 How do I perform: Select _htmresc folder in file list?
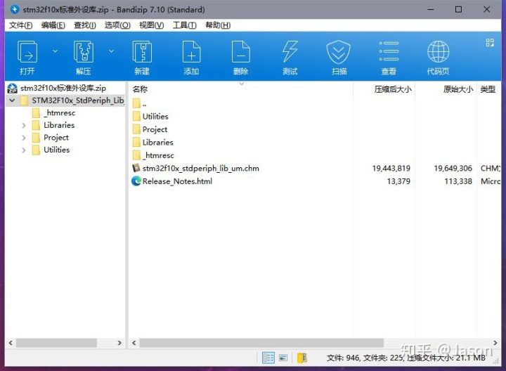158,155
